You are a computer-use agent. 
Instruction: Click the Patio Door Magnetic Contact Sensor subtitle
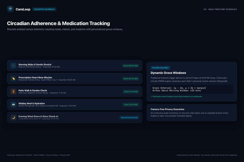(42, 93)
